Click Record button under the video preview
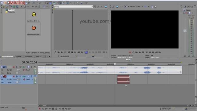197x111 pixels. click(130, 52)
